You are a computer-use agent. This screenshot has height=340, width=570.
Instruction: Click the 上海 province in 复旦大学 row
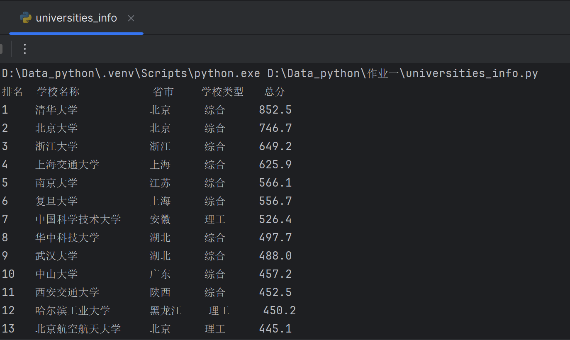160,201
